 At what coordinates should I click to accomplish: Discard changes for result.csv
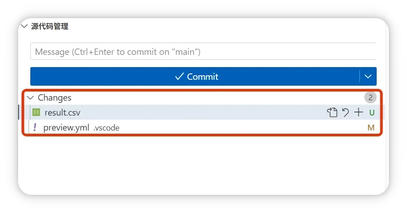345,113
